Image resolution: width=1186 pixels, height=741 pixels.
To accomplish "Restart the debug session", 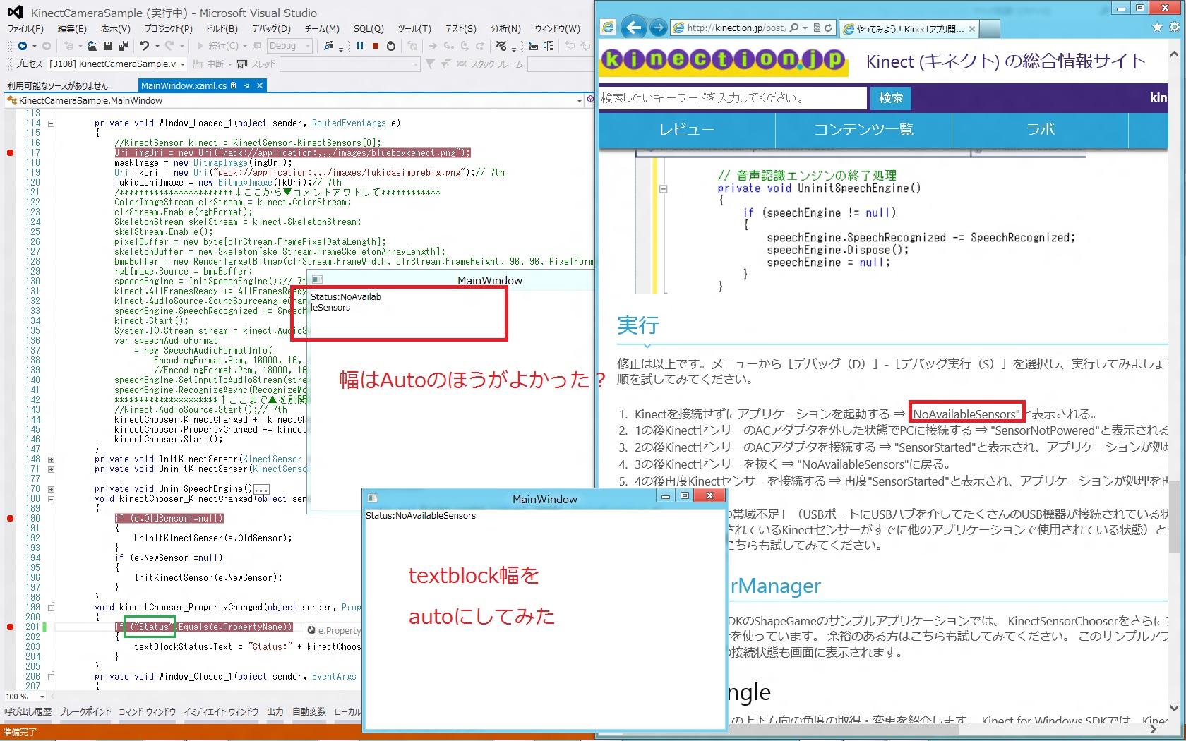I will pyautogui.click(x=392, y=46).
